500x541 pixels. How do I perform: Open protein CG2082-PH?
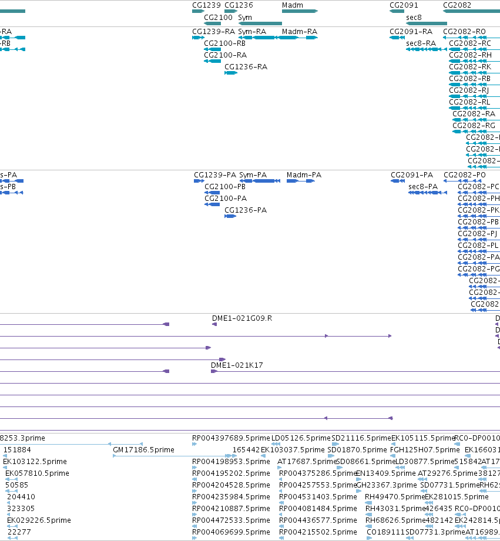coord(479,199)
